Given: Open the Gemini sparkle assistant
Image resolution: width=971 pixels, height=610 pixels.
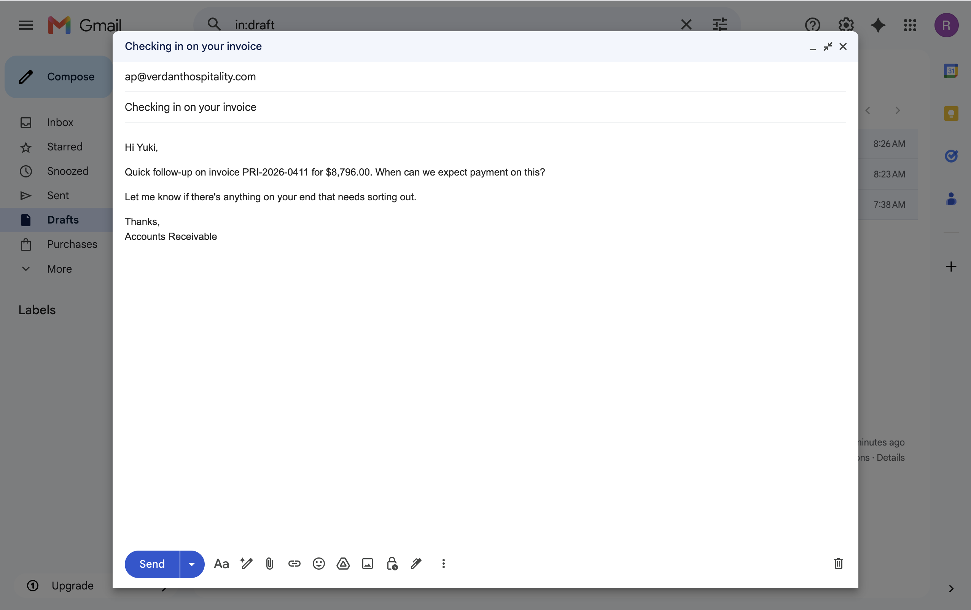Looking at the screenshot, I should (x=877, y=25).
